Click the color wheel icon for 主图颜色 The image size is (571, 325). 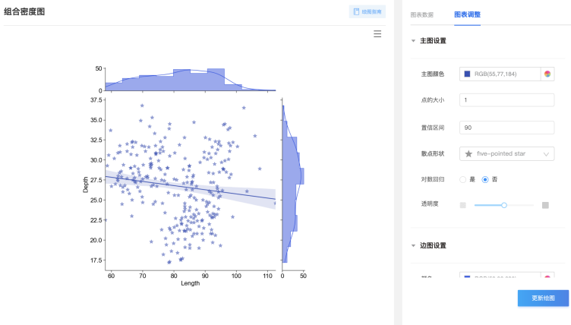coord(547,74)
